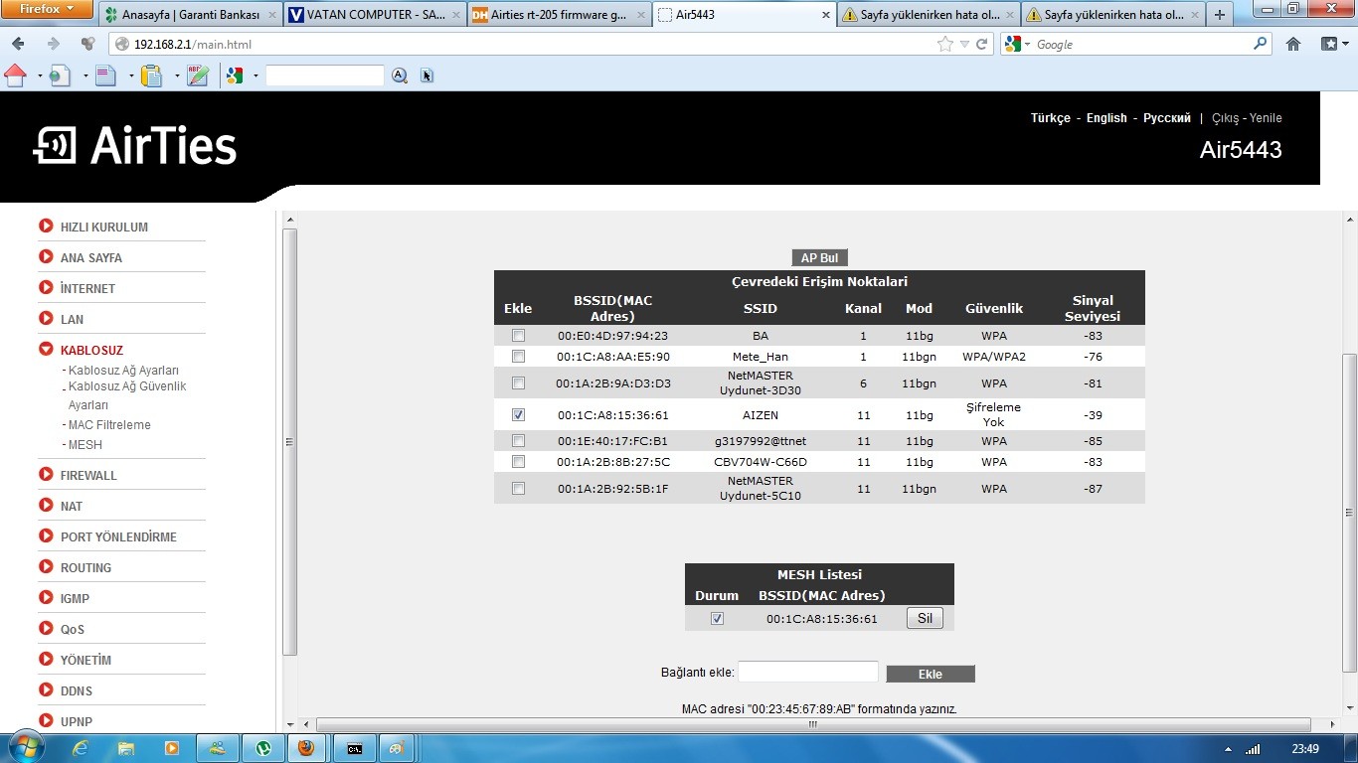The width and height of the screenshot is (1358, 763).
Task: Open Firefox home page via house icon
Action: pos(1293,44)
